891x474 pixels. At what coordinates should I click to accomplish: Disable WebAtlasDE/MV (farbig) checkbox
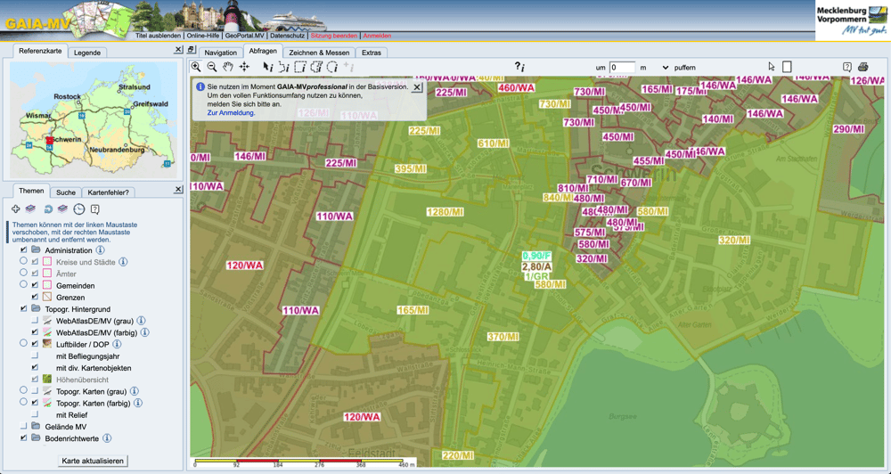point(36,332)
